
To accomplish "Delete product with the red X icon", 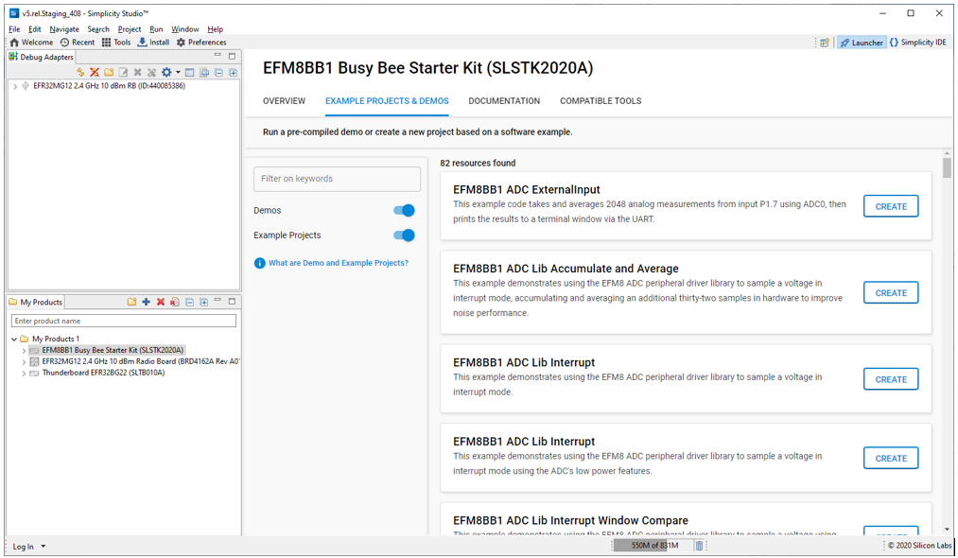I will coord(161,302).
